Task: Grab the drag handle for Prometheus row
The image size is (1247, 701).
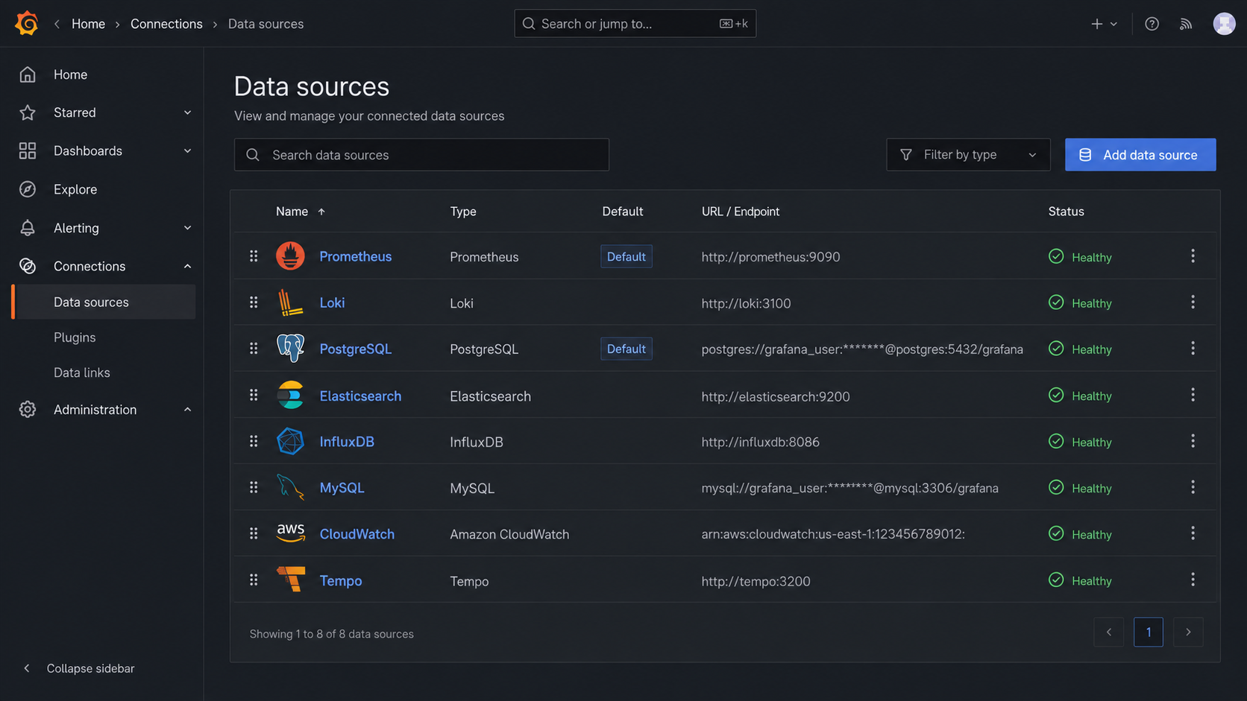Action: 254,256
